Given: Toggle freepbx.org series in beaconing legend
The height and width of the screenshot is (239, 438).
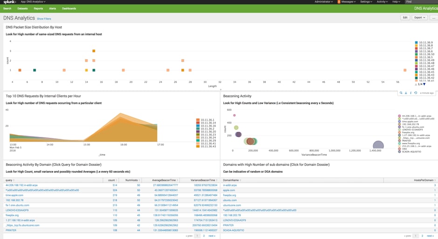Looking at the screenshot, I should point(406,132).
